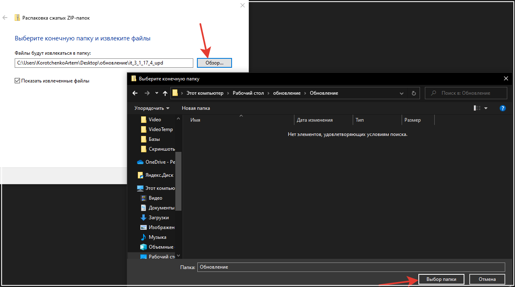Expand the 'Упорядочить' dropdown menu
Viewport: 515px width, 287px height.
(152, 108)
